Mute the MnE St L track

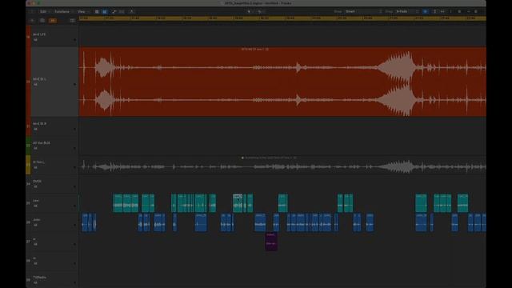[35, 85]
